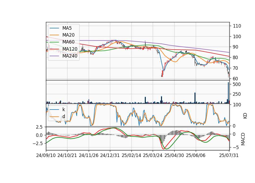Click the MA60 legend label
The image size is (255, 183).
click(x=68, y=42)
